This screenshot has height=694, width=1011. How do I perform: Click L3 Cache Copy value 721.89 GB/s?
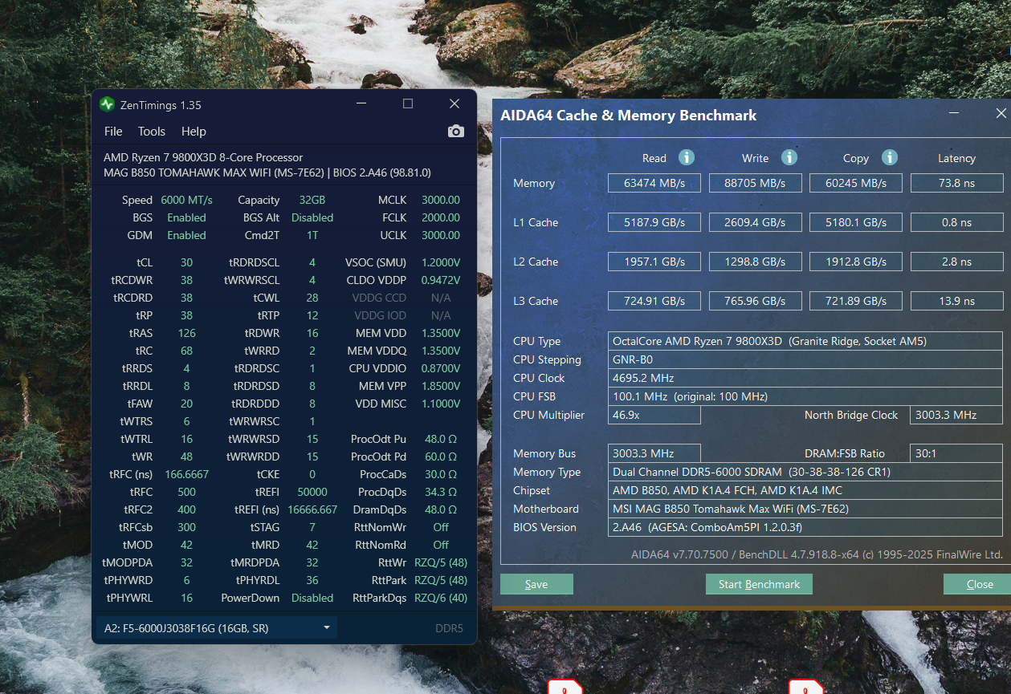point(856,301)
